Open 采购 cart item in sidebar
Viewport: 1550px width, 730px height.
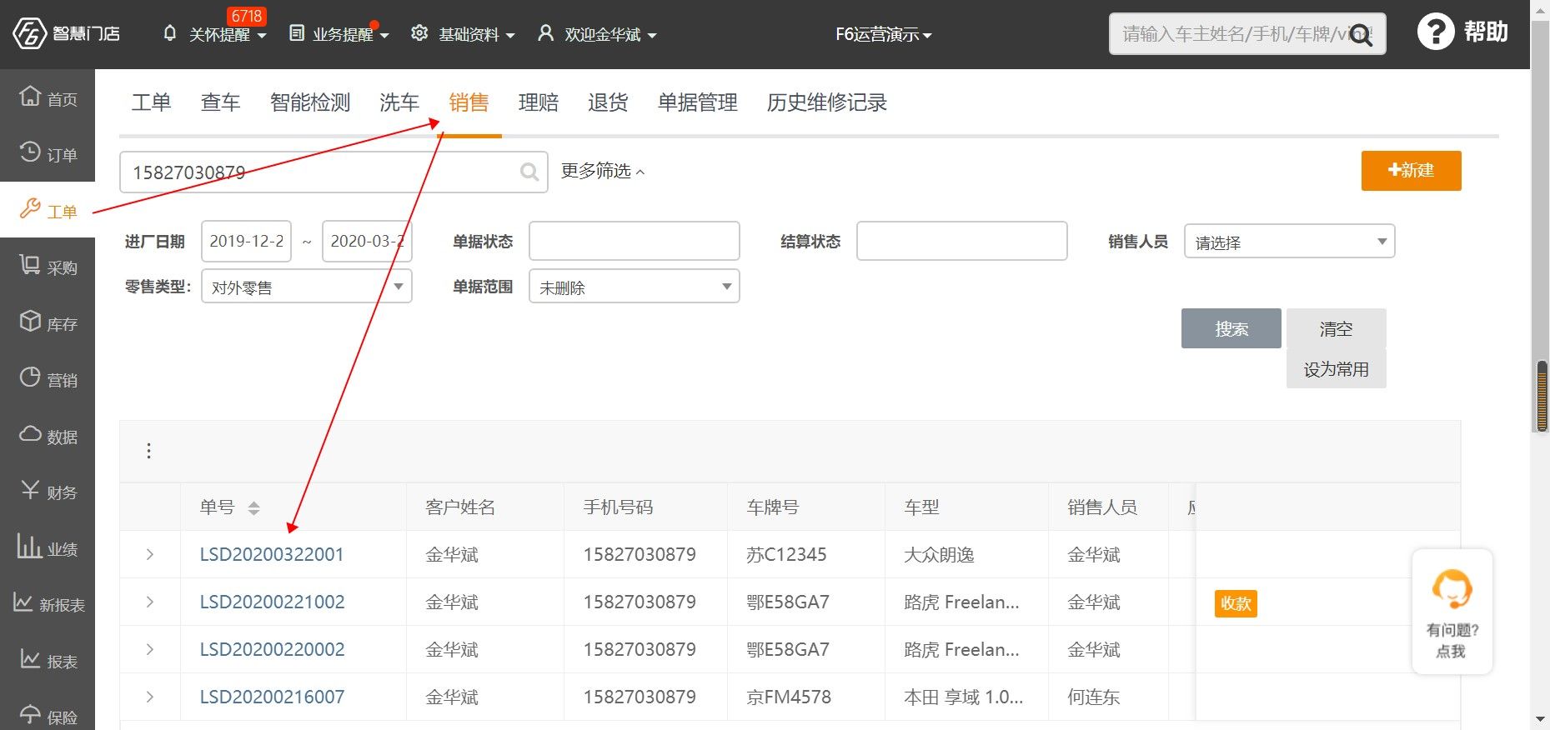pos(48,266)
